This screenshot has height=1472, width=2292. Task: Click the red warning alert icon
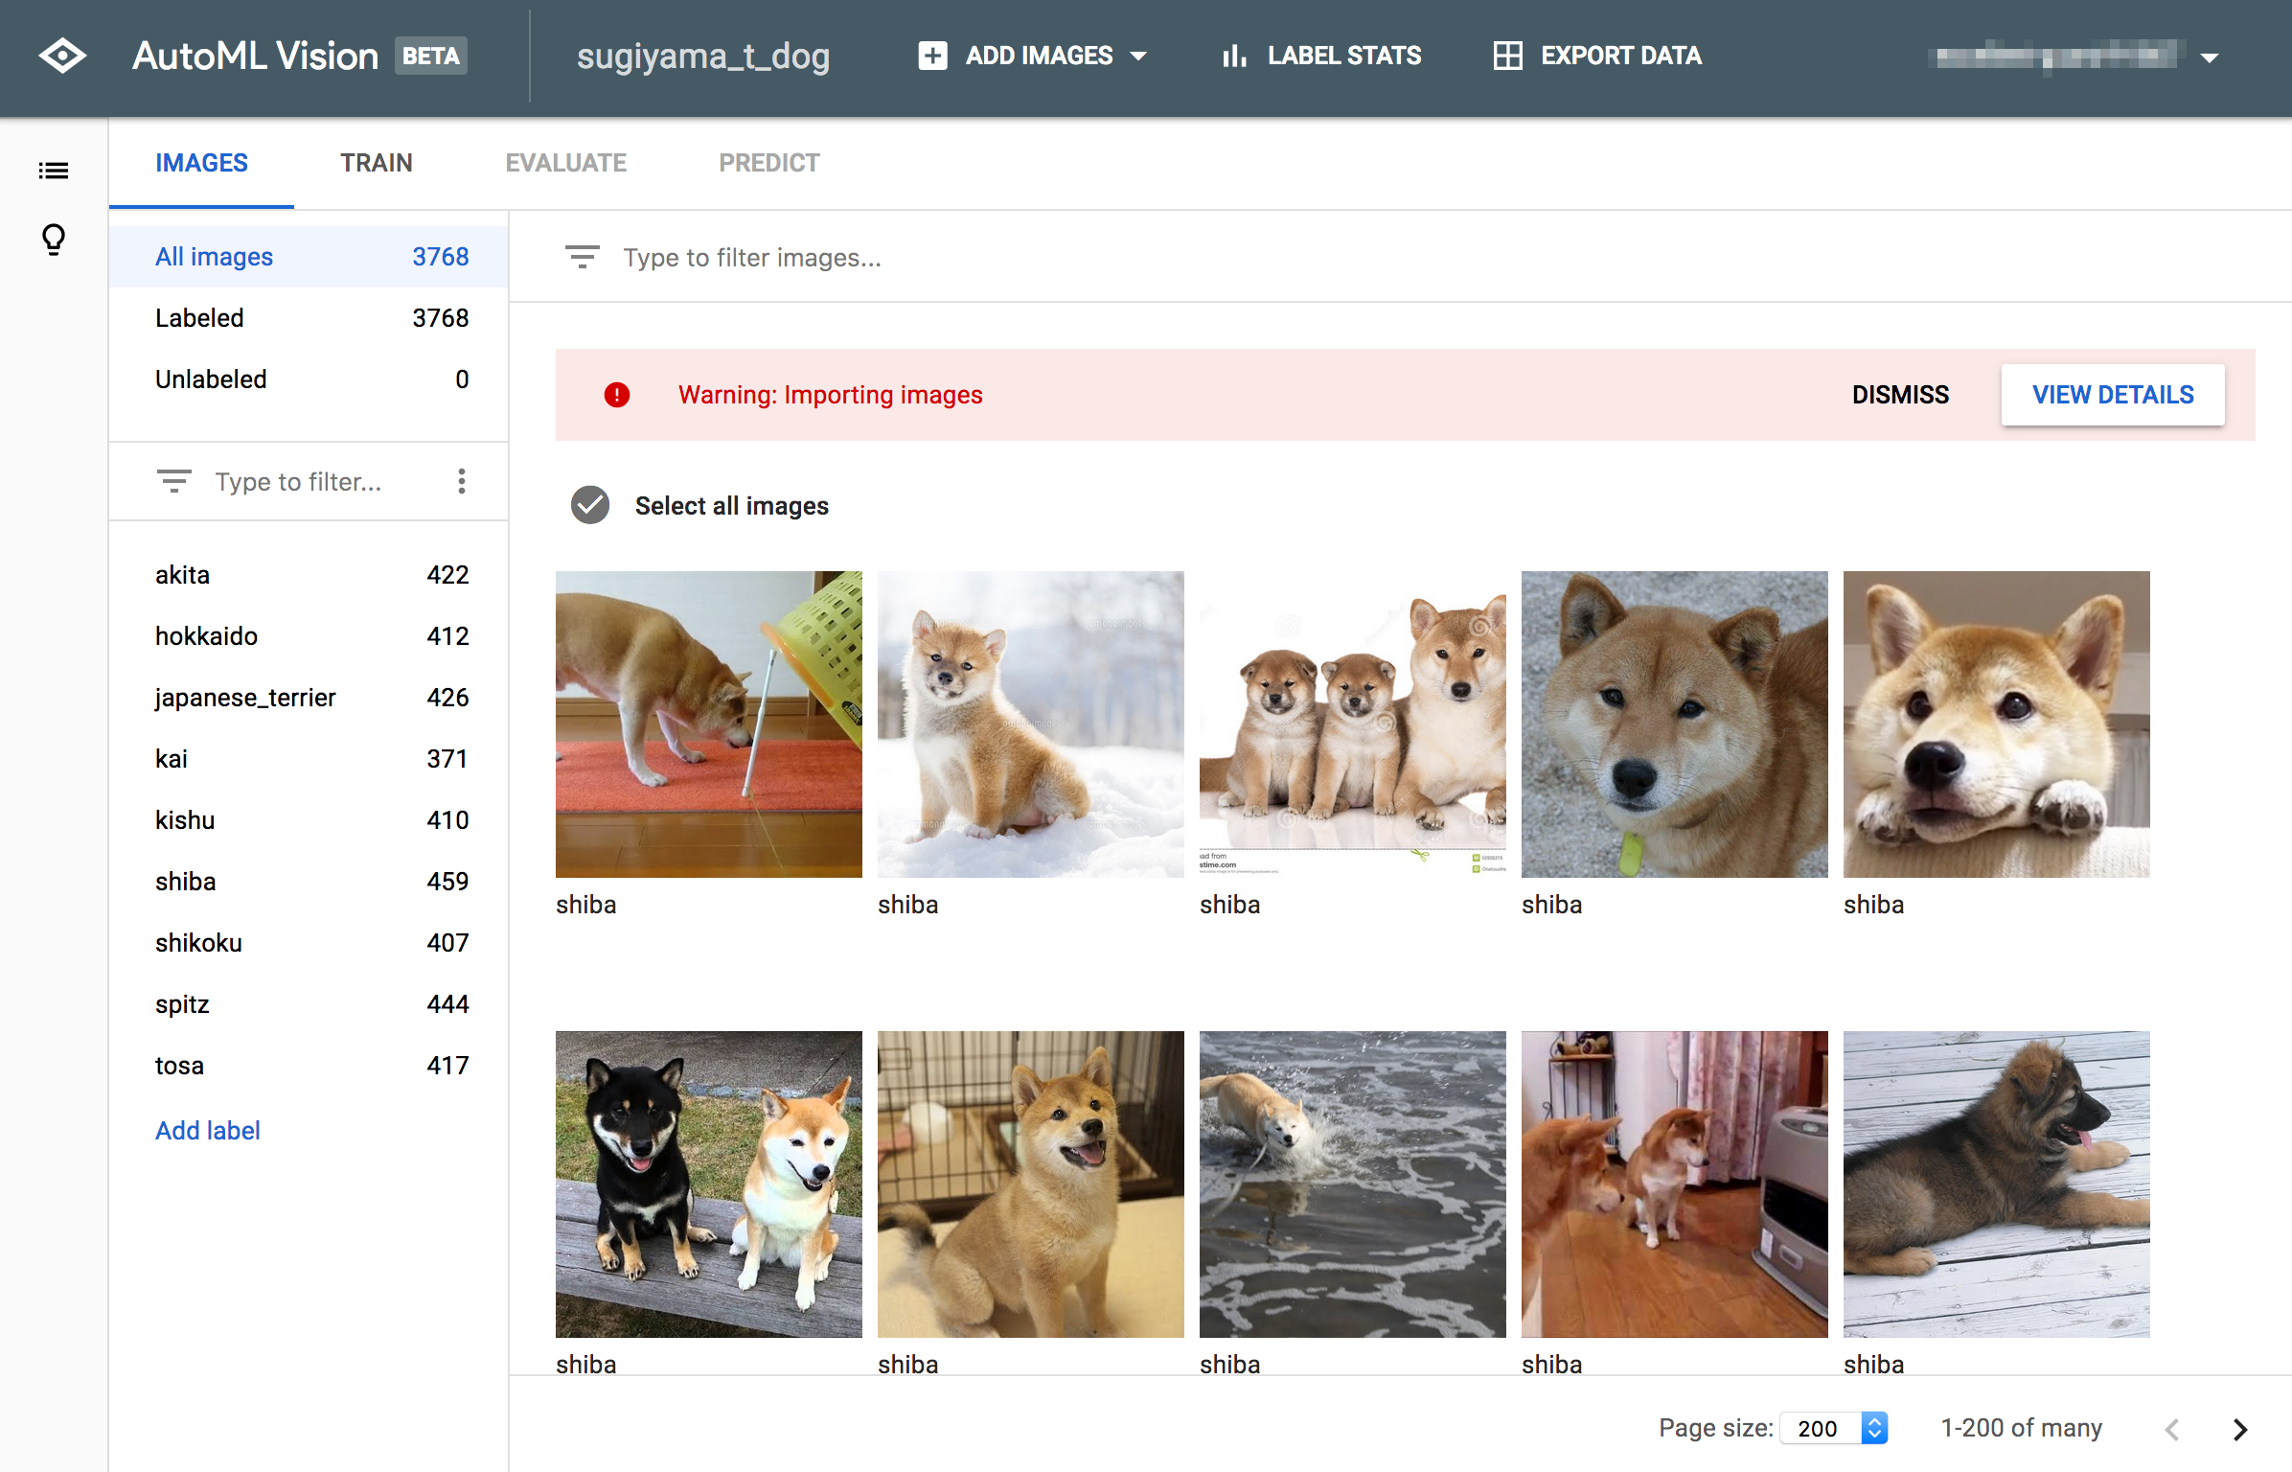click(617, 395)
